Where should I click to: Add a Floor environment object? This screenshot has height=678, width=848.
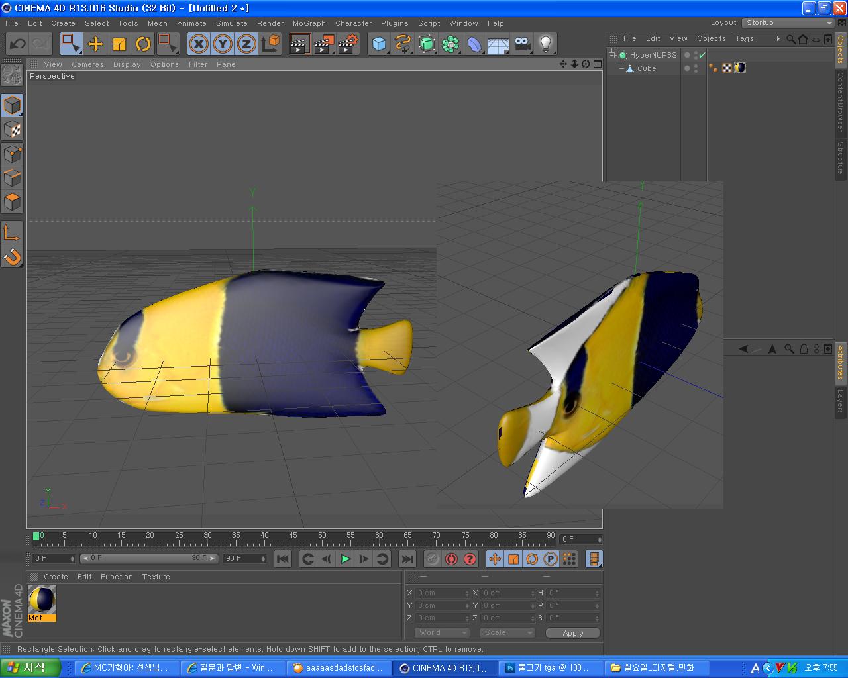(498, 44)
